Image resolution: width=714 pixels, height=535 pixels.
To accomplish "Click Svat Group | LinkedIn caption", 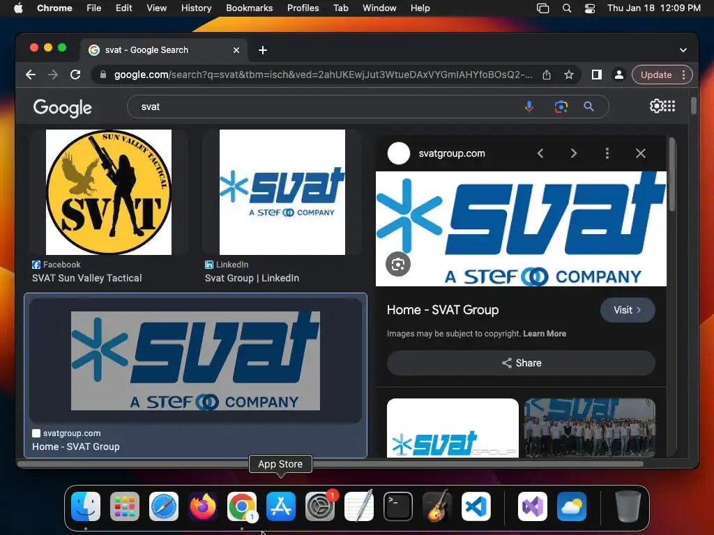I will pos(252,278).
